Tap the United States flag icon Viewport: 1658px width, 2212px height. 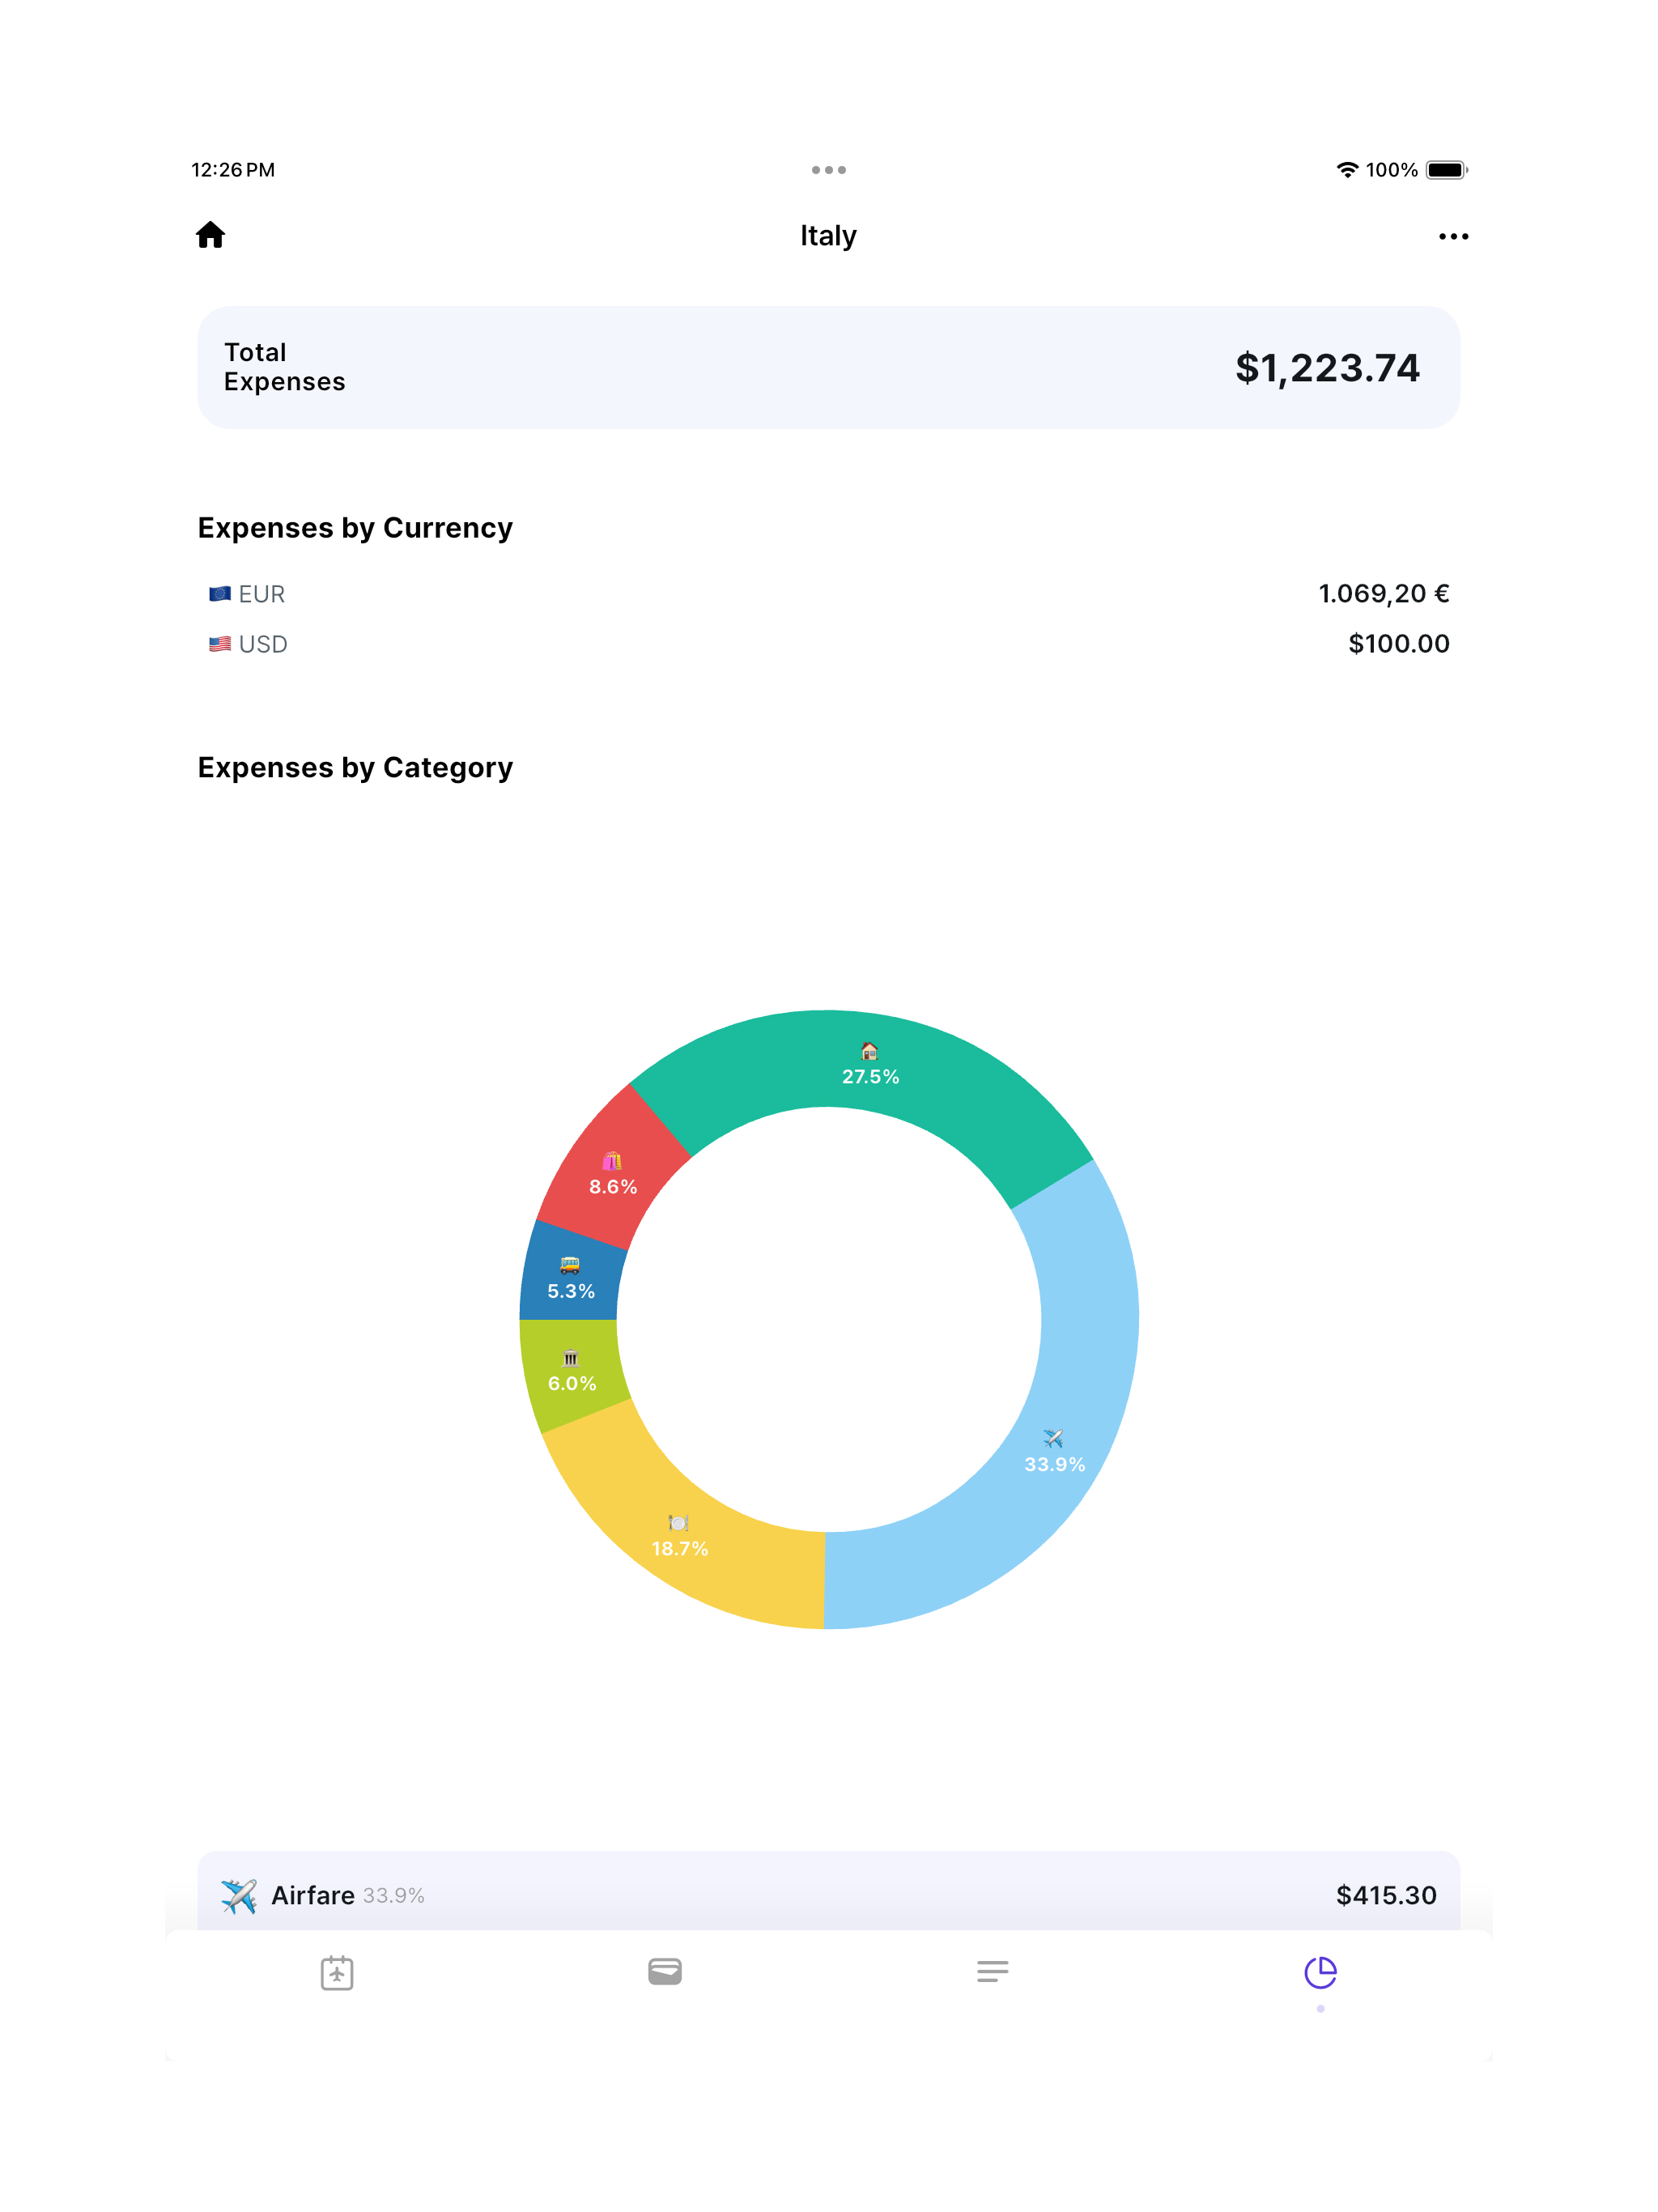coord(220,644)
